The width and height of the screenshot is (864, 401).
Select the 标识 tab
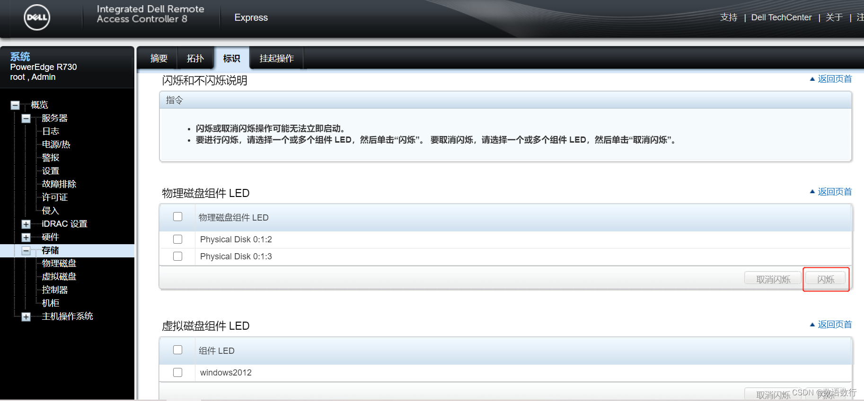[231, 58]
